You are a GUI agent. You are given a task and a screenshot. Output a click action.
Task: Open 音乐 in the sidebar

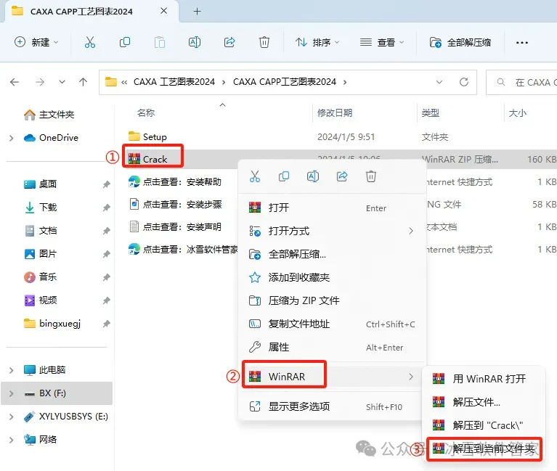[x=41, y=277]
